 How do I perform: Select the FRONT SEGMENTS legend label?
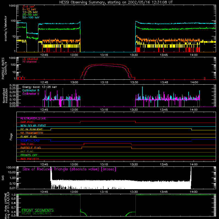click(38, 210)
